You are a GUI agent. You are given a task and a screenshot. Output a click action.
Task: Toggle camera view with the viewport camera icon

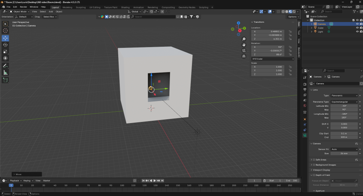(244, 51)
